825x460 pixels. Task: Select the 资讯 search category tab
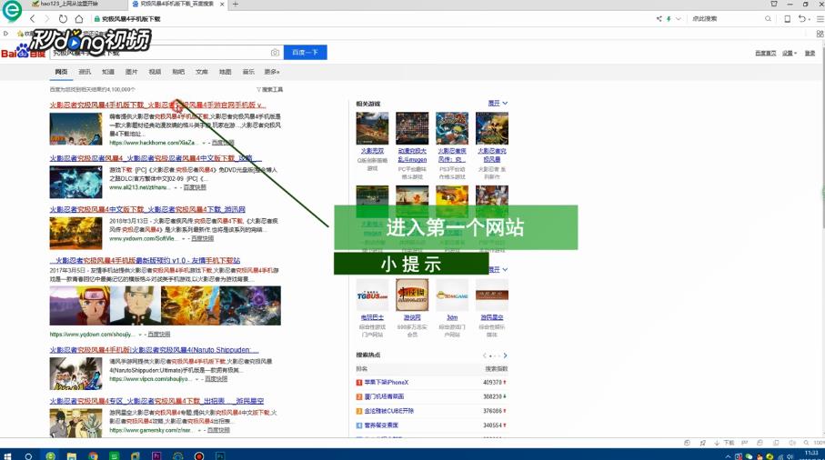[x=85, y=72]
